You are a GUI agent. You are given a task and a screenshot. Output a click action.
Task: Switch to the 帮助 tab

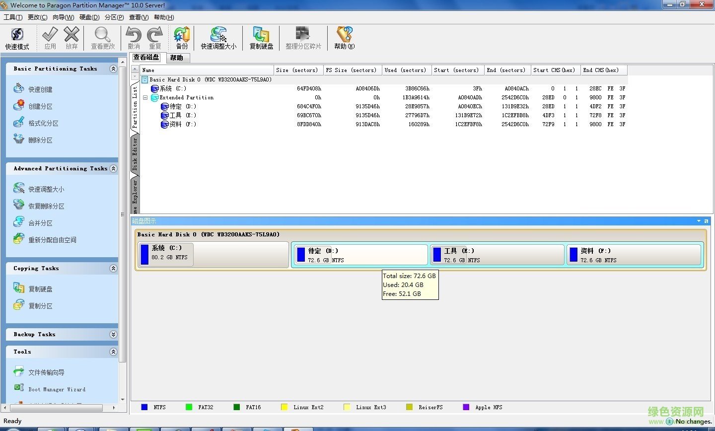coord(176,58)
